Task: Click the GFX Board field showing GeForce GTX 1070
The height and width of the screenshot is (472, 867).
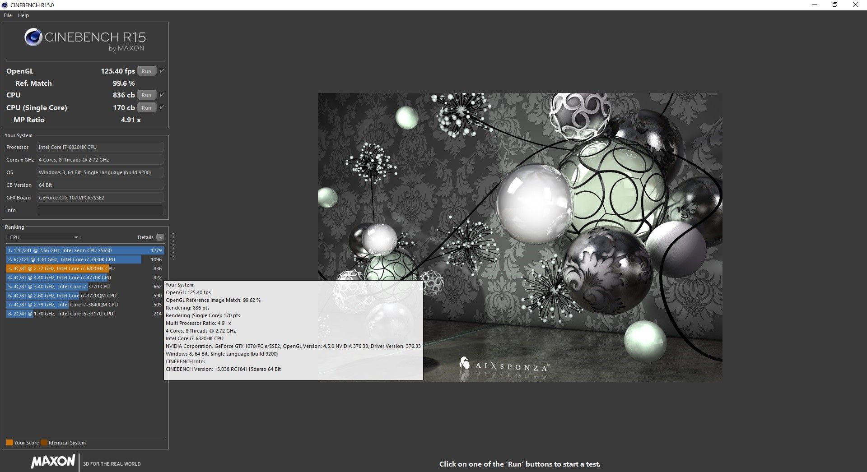Action: (x=100, y=198)
